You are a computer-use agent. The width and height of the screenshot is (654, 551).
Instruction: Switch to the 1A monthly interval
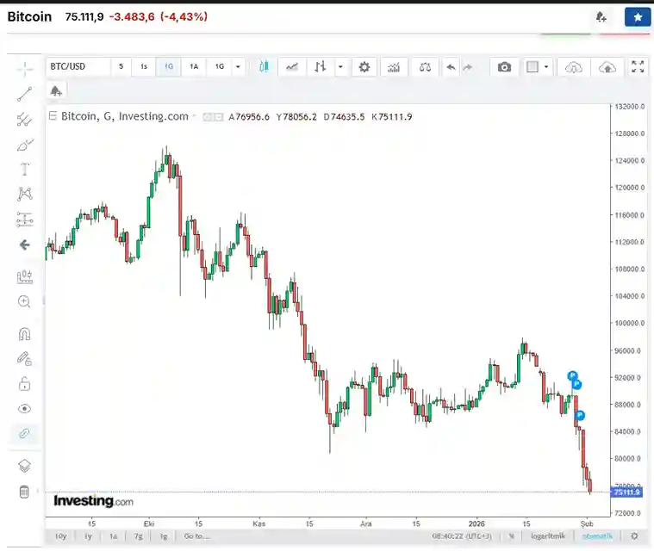194,66
